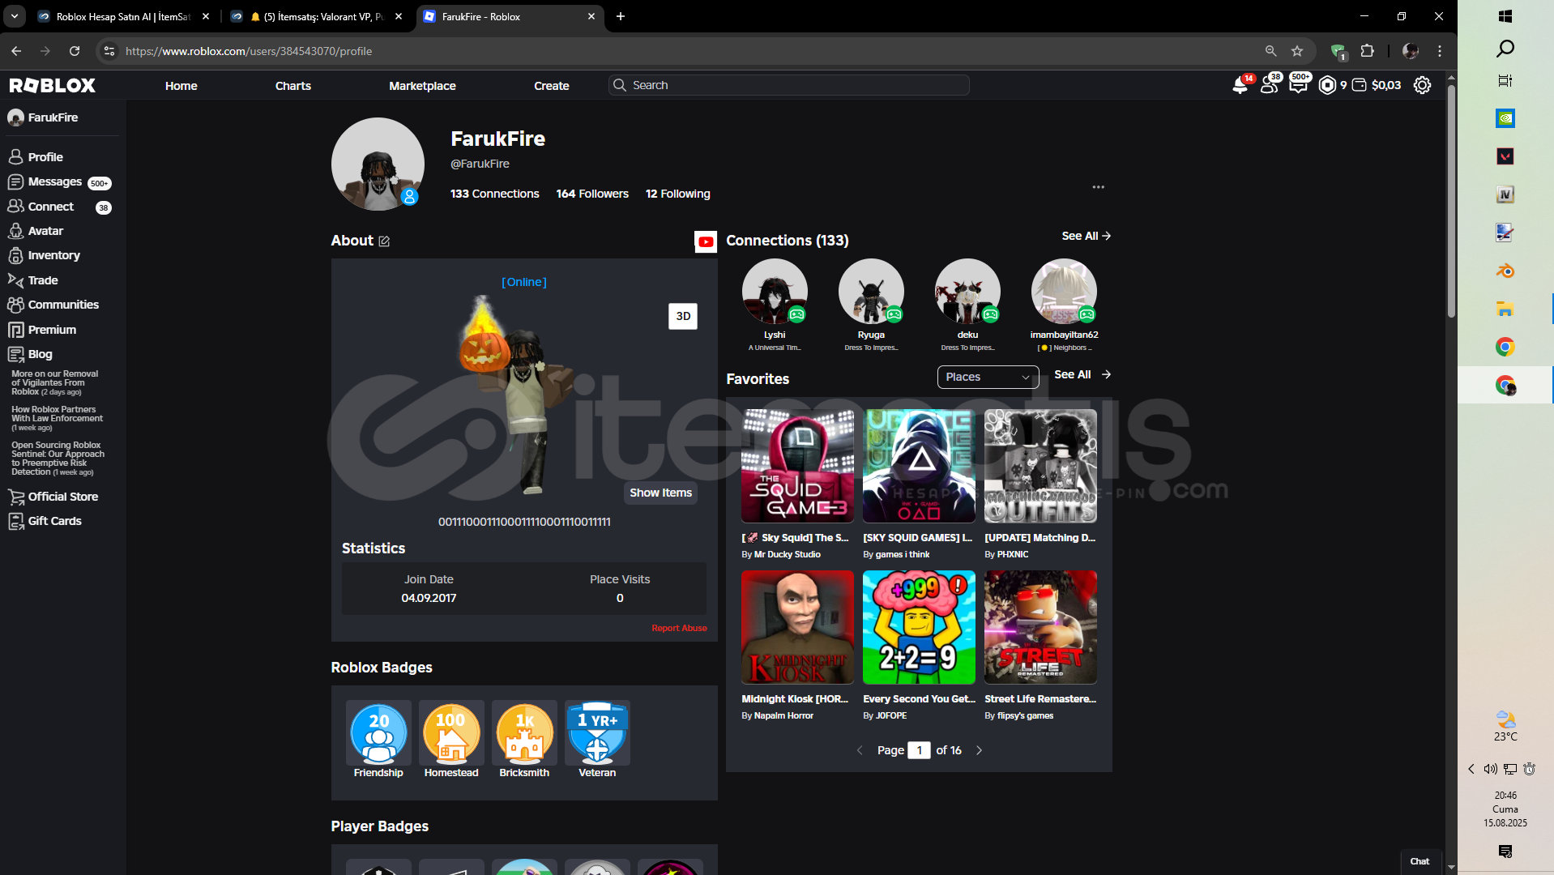1554x875 pixels.
Task: Open Windows Start button
Action: click(1505, 16)
